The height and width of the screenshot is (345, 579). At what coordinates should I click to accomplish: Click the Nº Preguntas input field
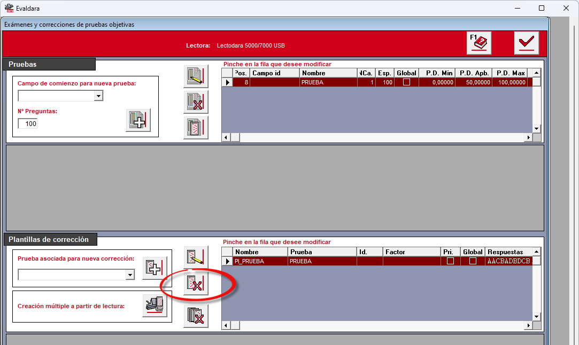pyautogui.click(x=28, y=123)
